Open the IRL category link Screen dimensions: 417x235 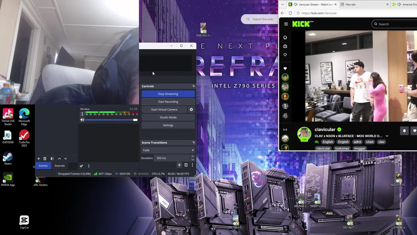[317, 142]
